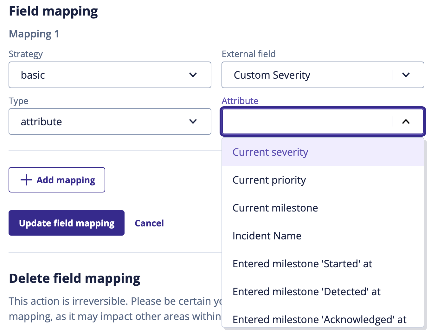Choose 'Current milestone' as the attribute
This screenshot has width=437, height=332.
275,208
